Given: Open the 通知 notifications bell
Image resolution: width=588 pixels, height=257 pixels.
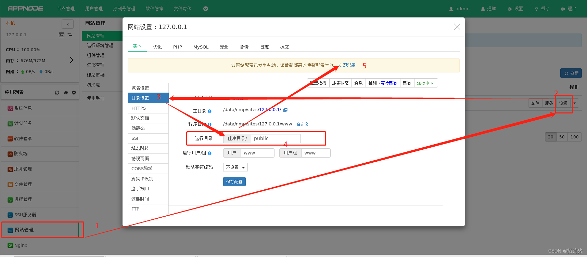Looking at the screenshot, I should click(488, 9).
